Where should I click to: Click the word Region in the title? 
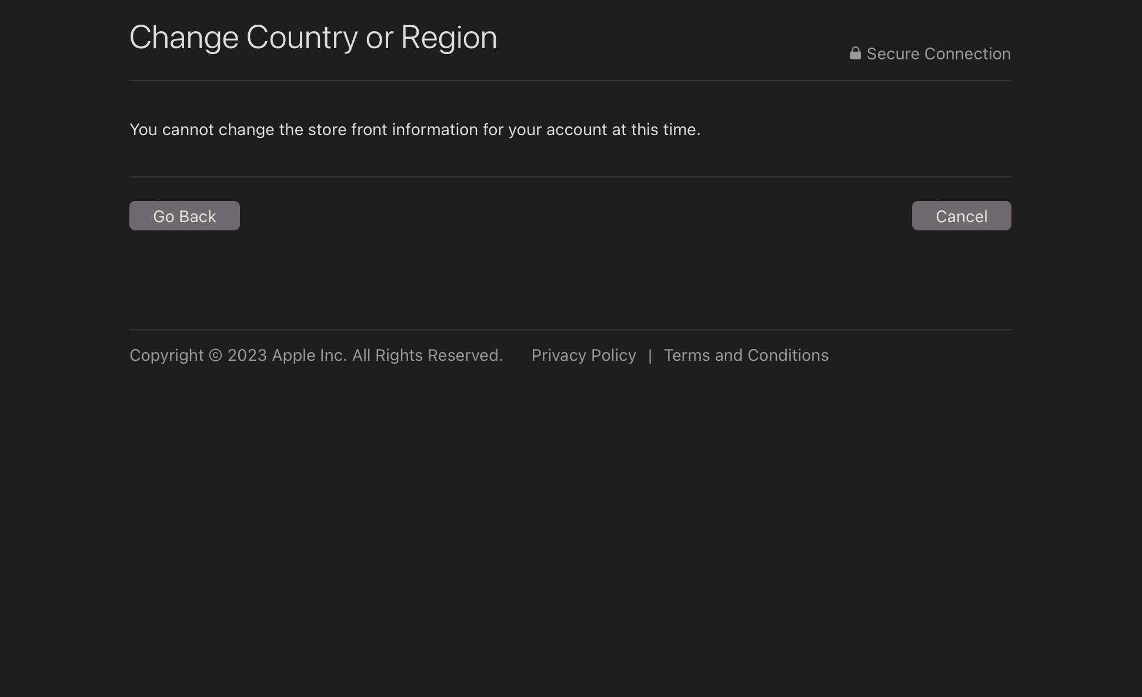[449, 38]
